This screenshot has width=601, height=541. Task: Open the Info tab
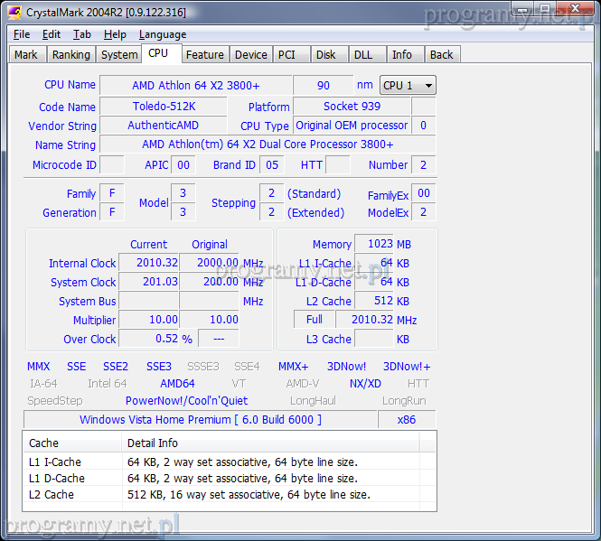pyautogui.click(x=402, y=55)
